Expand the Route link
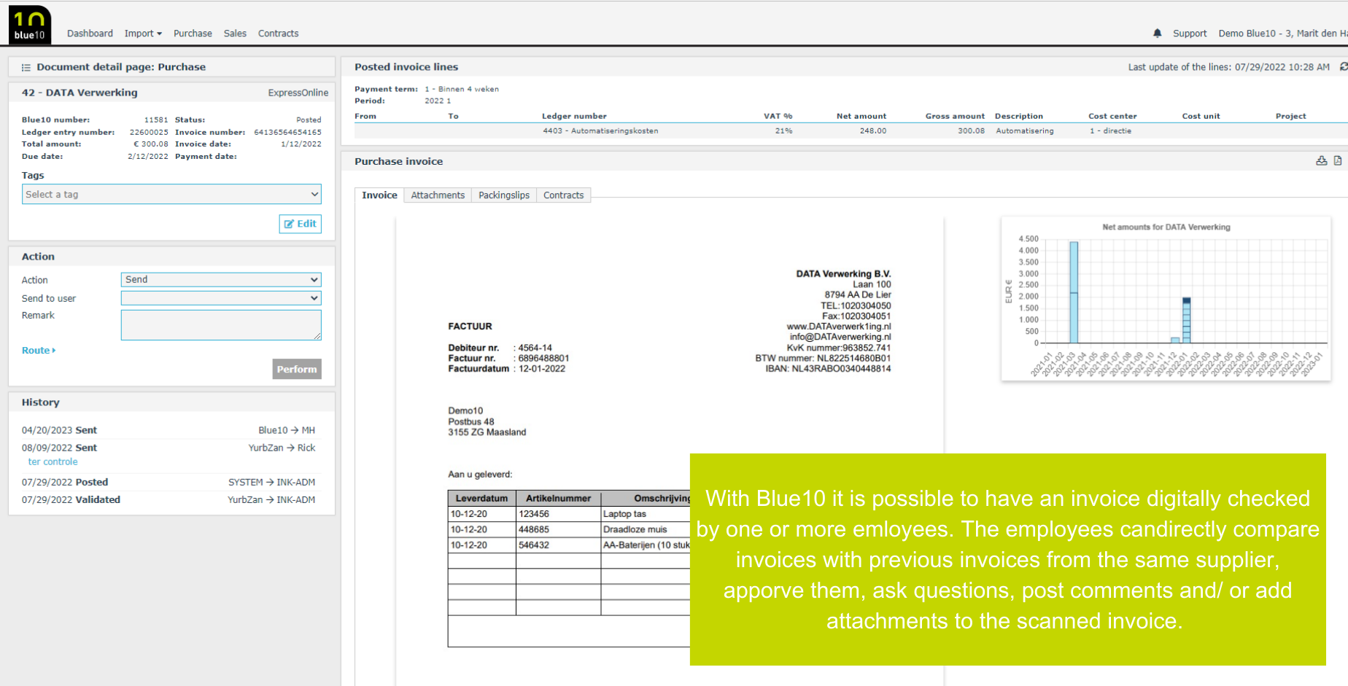Viewport: 1348px width, 686px height. coord(39,351)
